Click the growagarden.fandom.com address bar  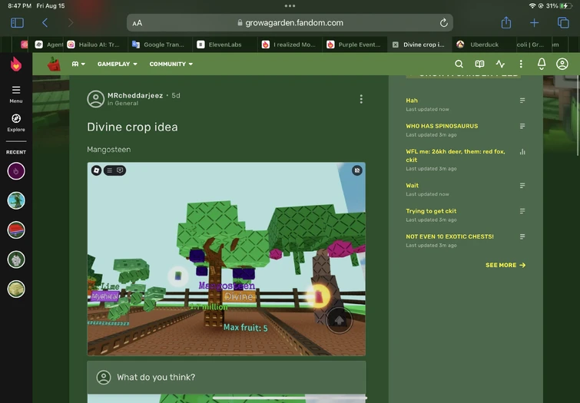(290, 23)
